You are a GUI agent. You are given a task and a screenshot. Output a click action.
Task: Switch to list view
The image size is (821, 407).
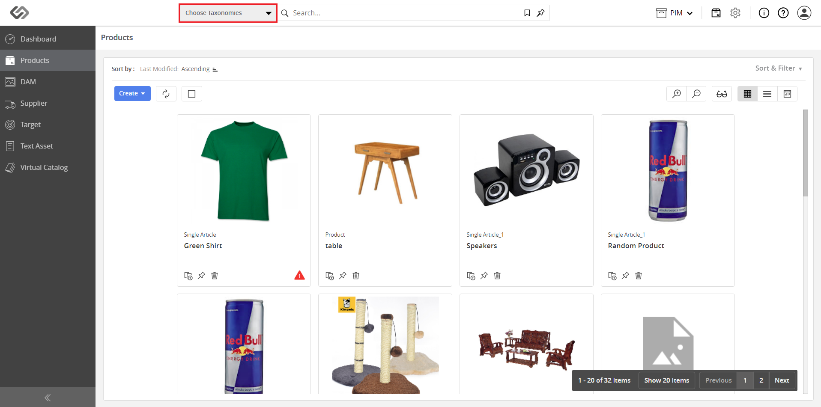tap(767, 94)
